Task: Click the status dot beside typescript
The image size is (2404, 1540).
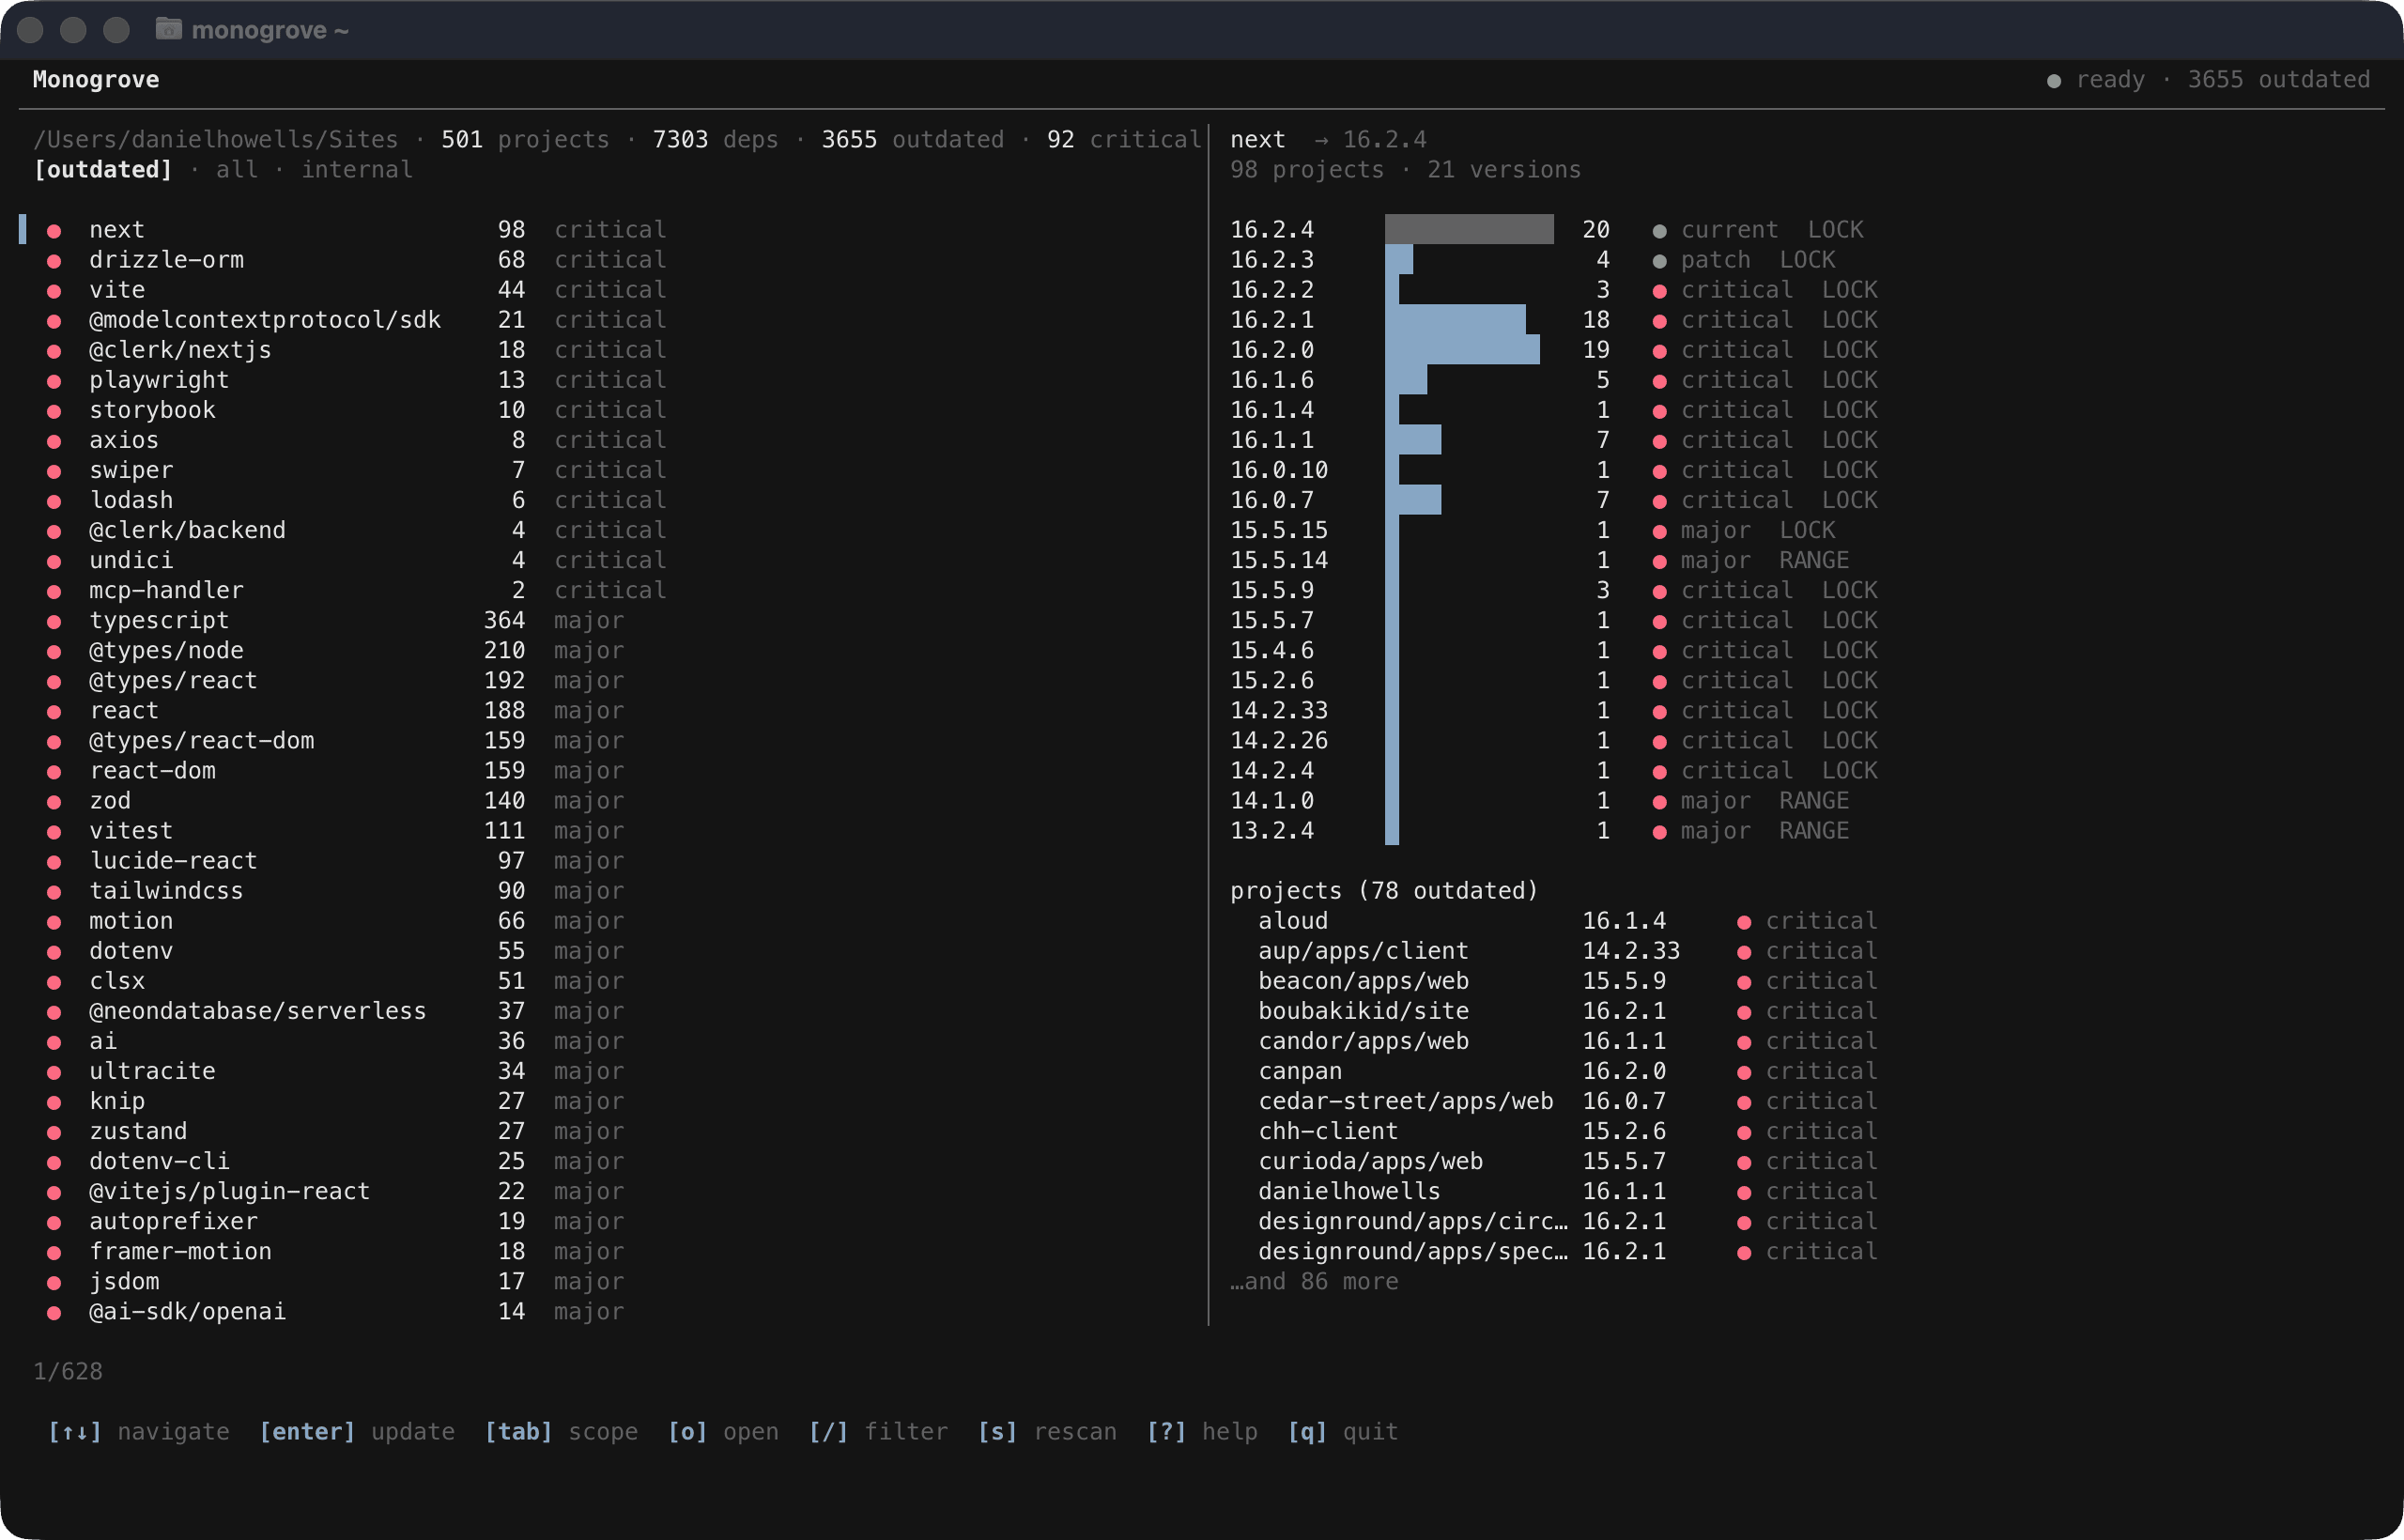Action: [54, 622]
